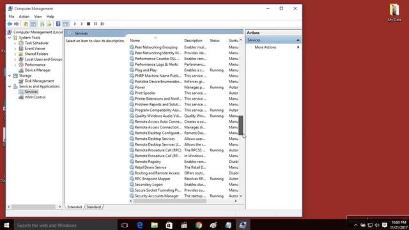Expand the Event Viewer node arrow
Image resolution: width=409 pixels, height=230 pixels.
pyautogui.click(x=15, y=49)
